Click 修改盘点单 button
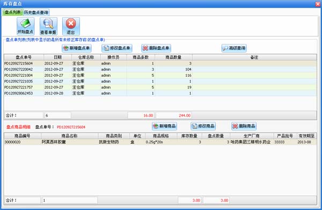Screen dimensions: 322x210 click(117, 48)
